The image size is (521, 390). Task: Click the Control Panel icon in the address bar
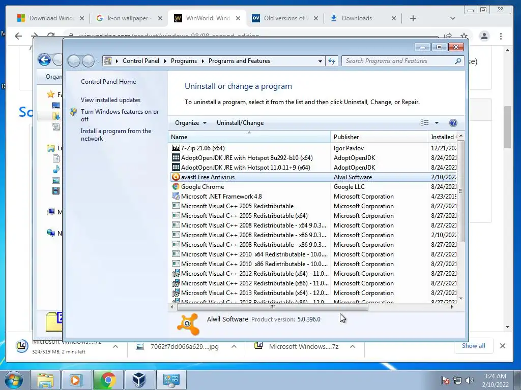(x=108, y=61)
